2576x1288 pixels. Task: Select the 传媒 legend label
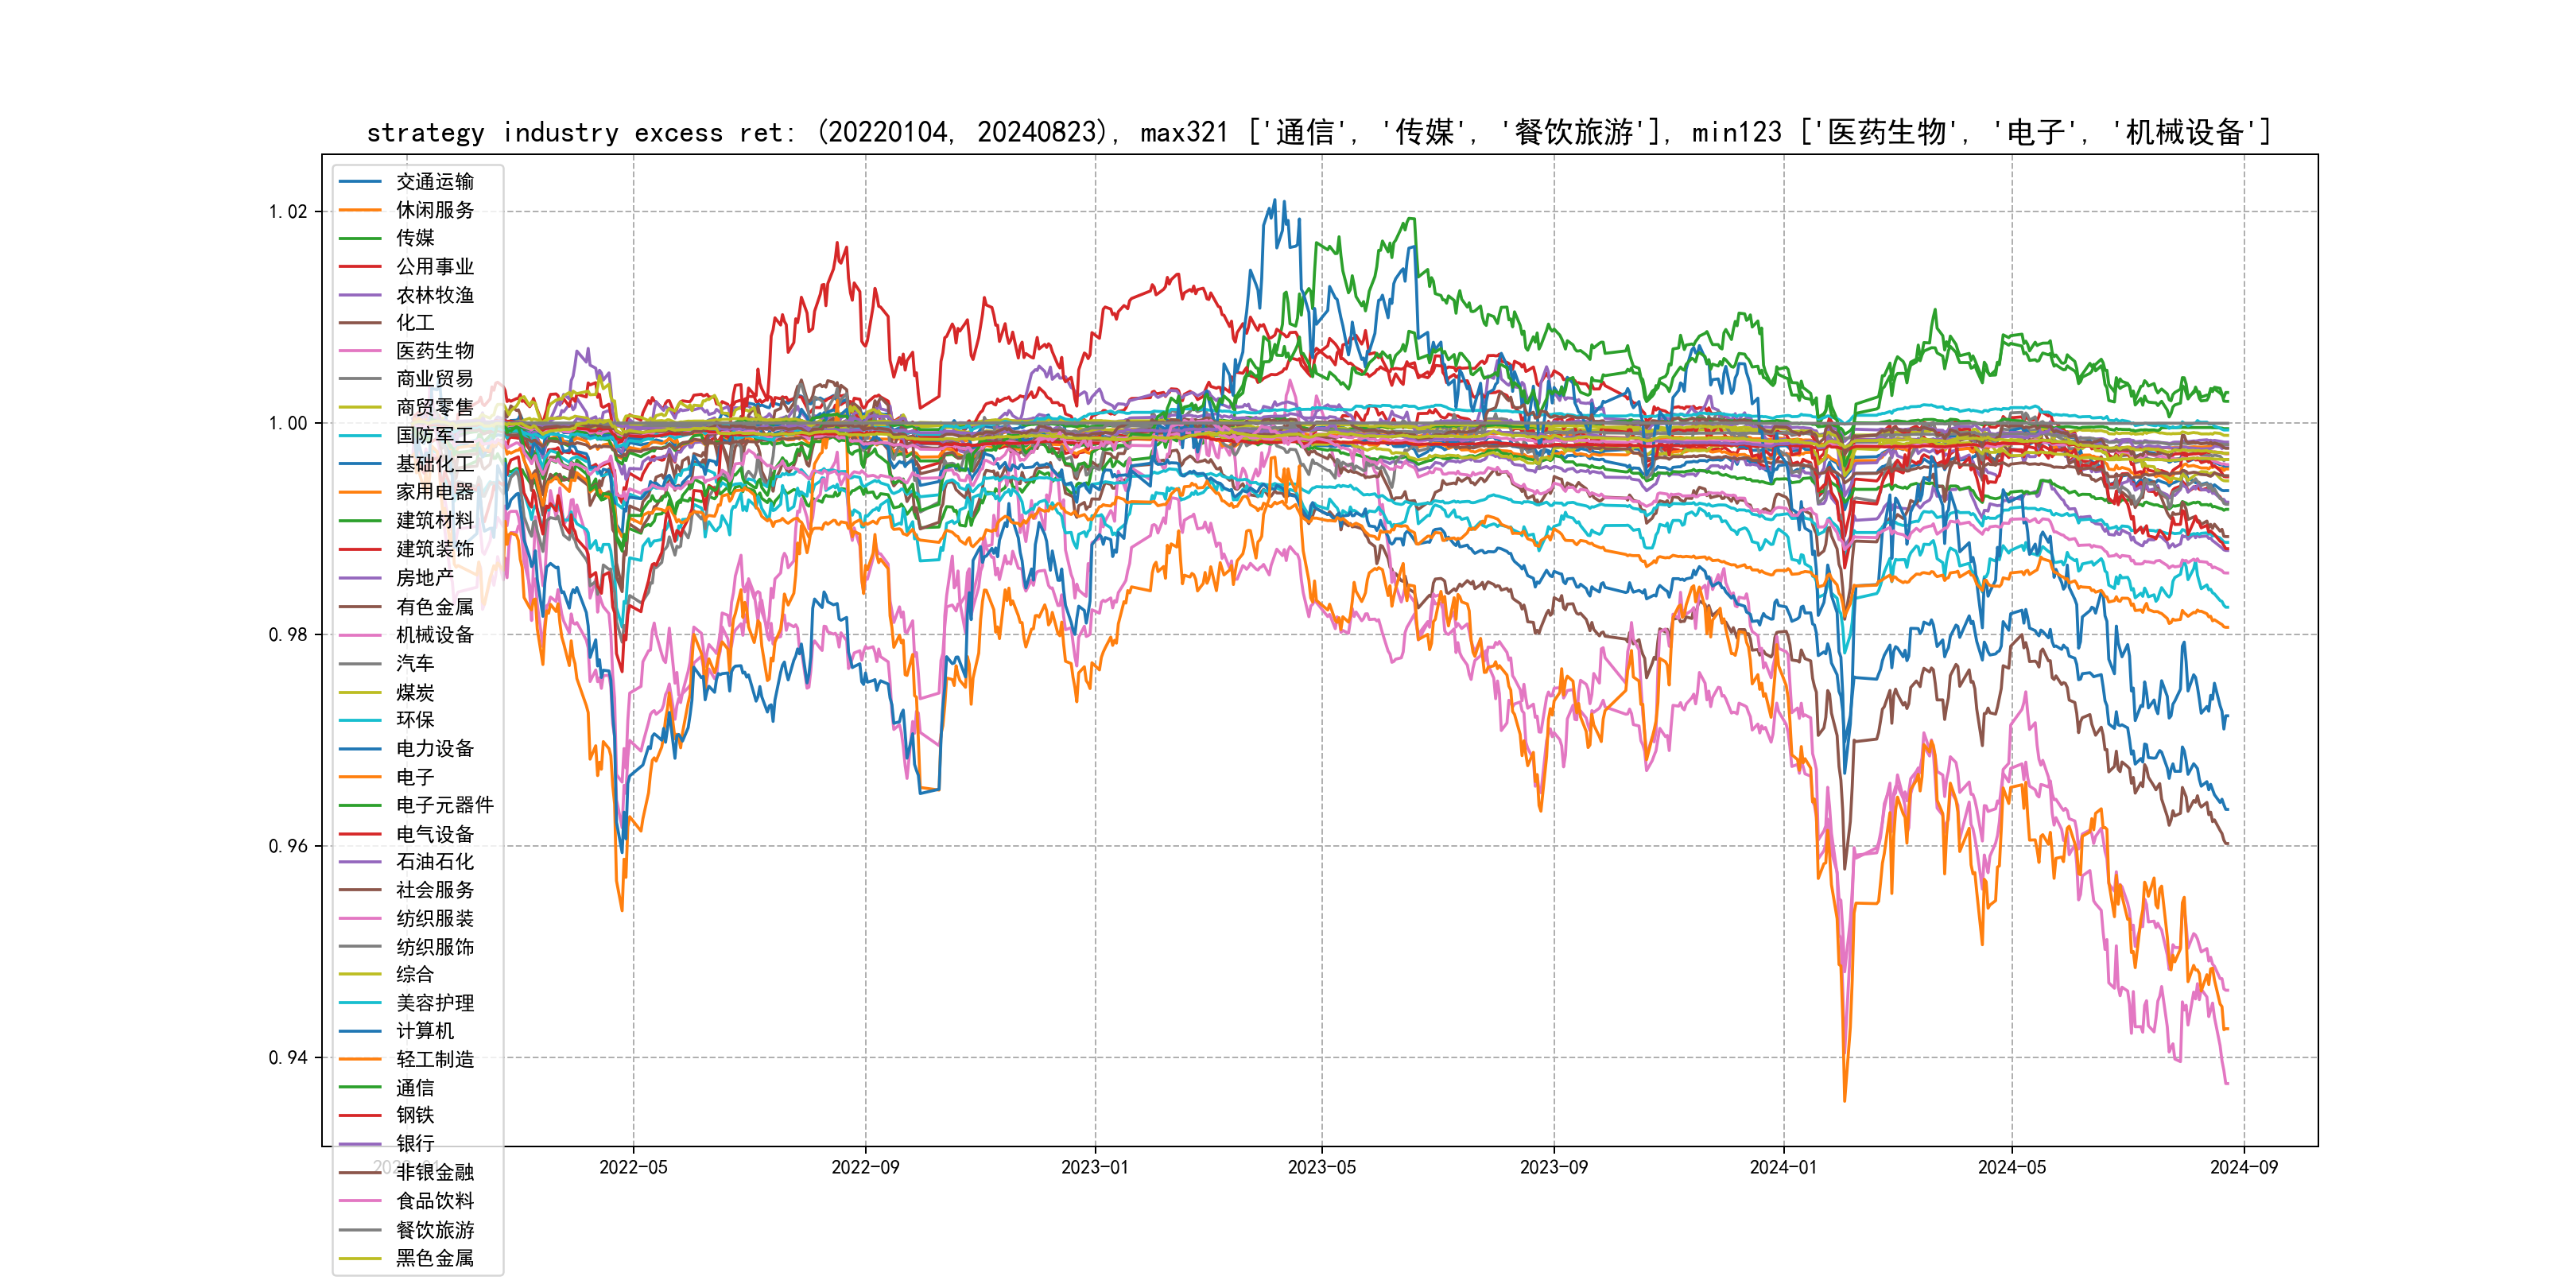415,238
